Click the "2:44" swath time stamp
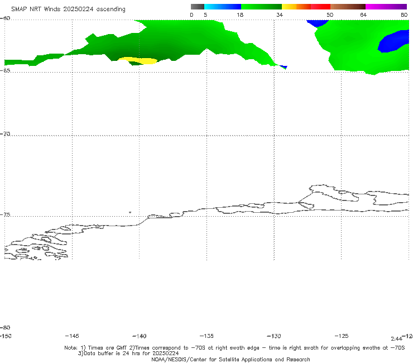The height and width of the screenshot is (363, 413). (396, 339)
